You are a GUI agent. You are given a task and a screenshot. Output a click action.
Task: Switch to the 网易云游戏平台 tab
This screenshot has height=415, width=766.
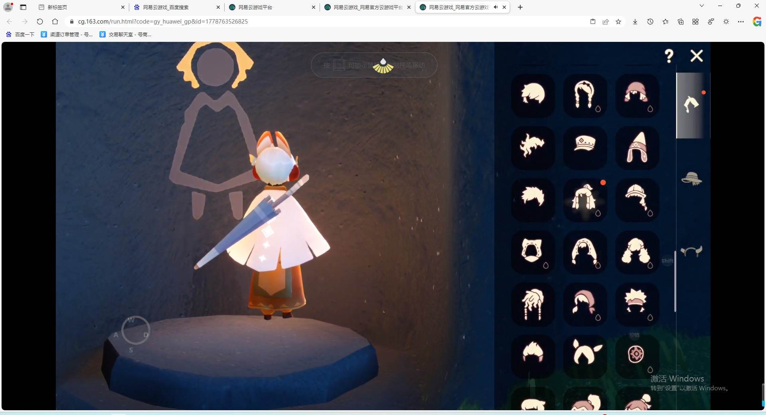pos(272,7)
